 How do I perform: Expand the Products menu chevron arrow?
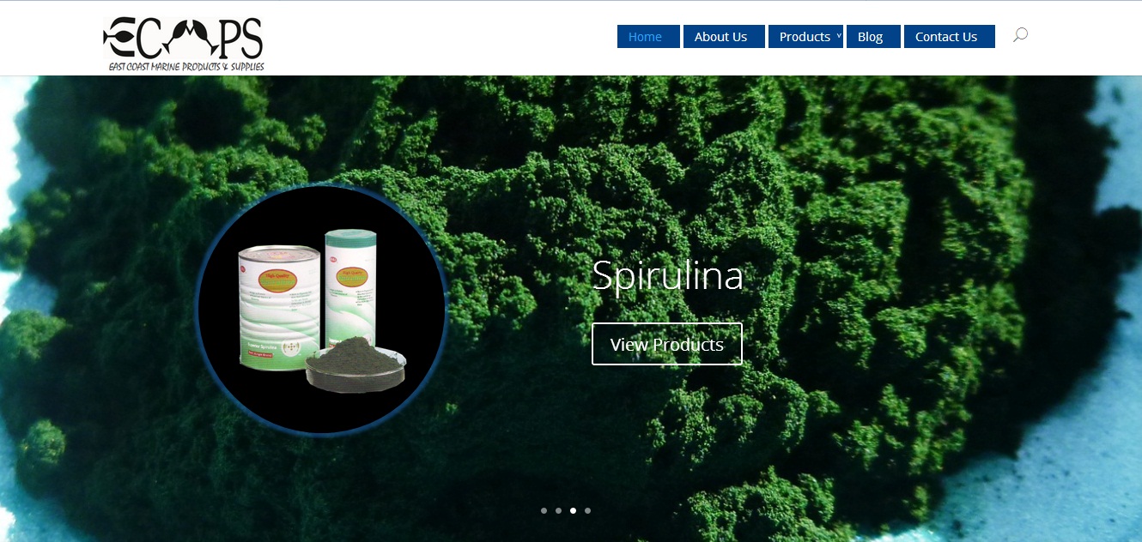(x=838, y=36)
